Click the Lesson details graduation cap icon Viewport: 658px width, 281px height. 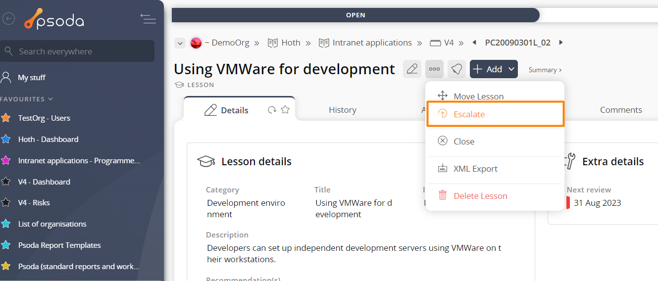click(206, 161)
